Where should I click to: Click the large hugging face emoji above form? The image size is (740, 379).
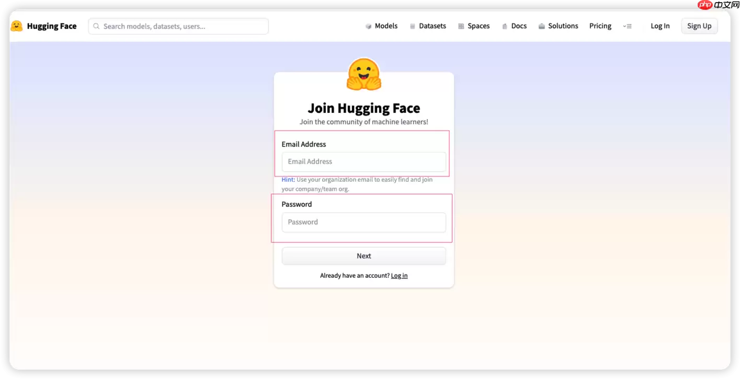(364, 74)
